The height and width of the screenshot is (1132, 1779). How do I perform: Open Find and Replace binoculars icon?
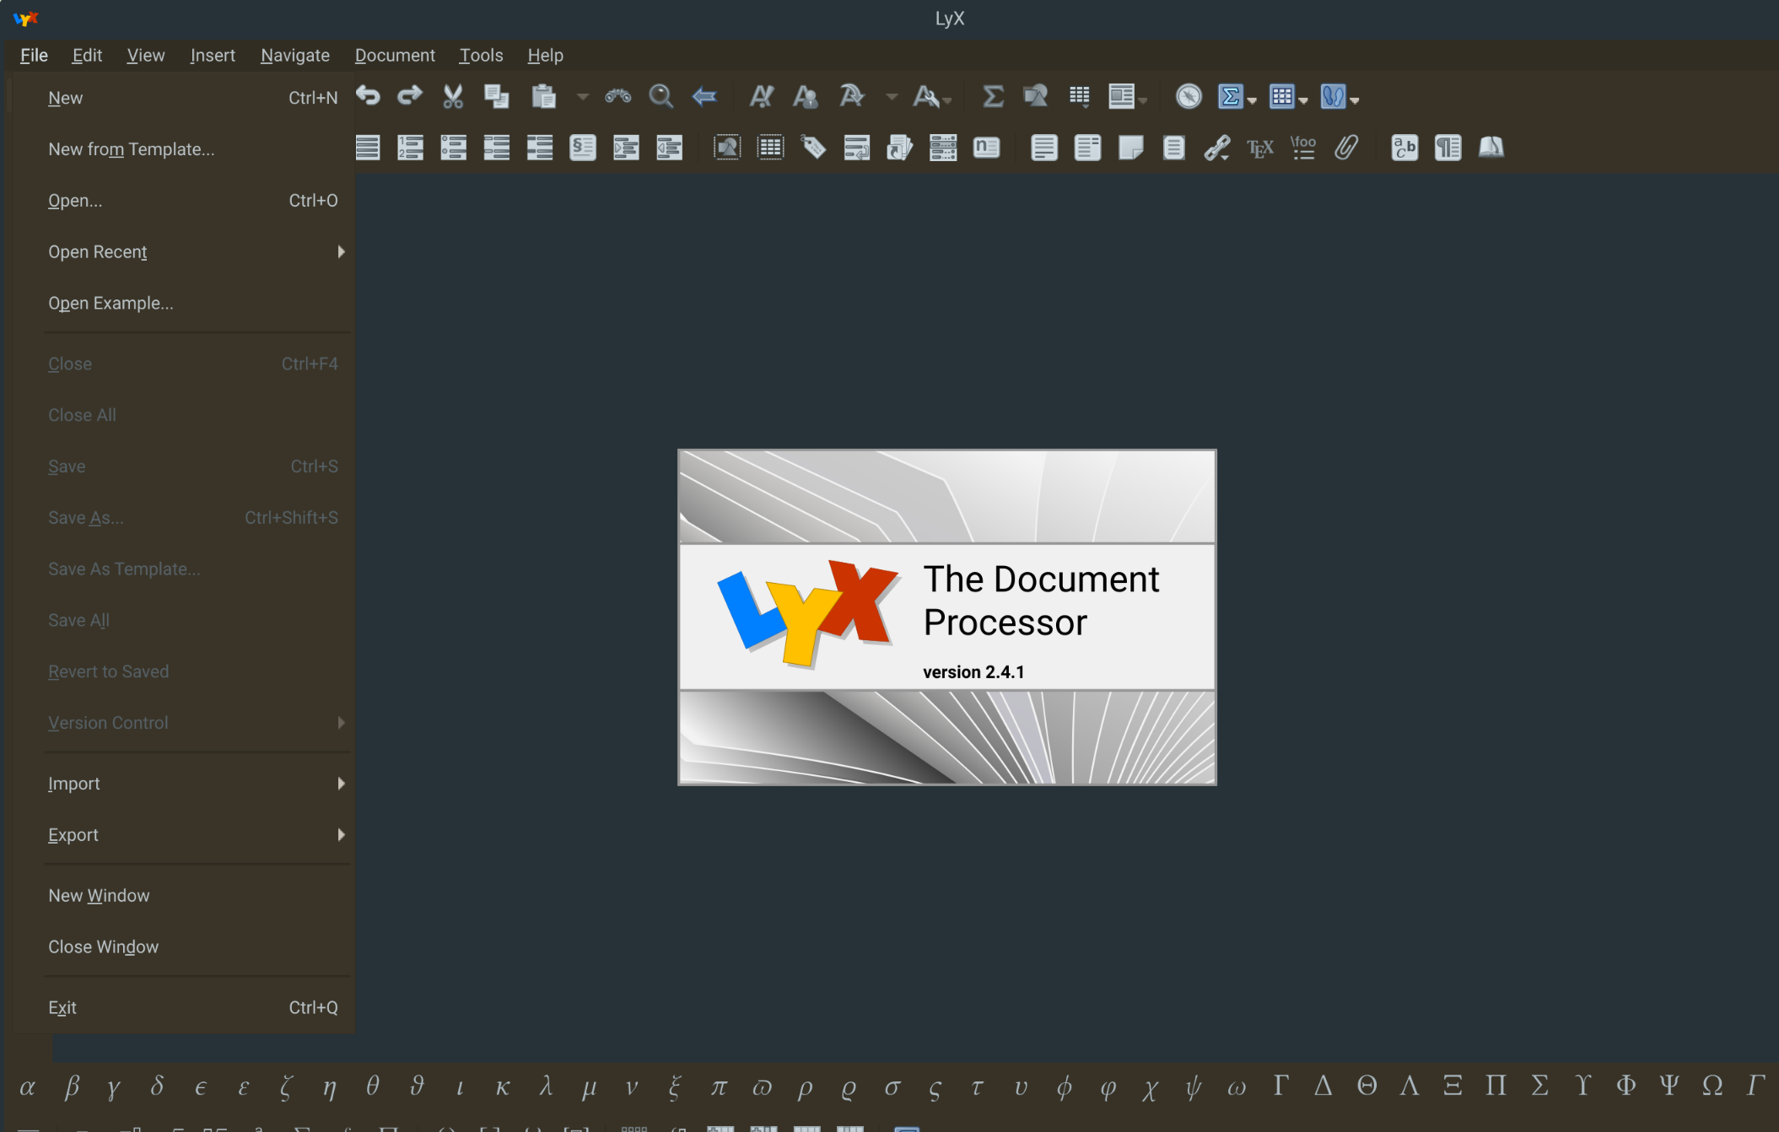(617, 97)
